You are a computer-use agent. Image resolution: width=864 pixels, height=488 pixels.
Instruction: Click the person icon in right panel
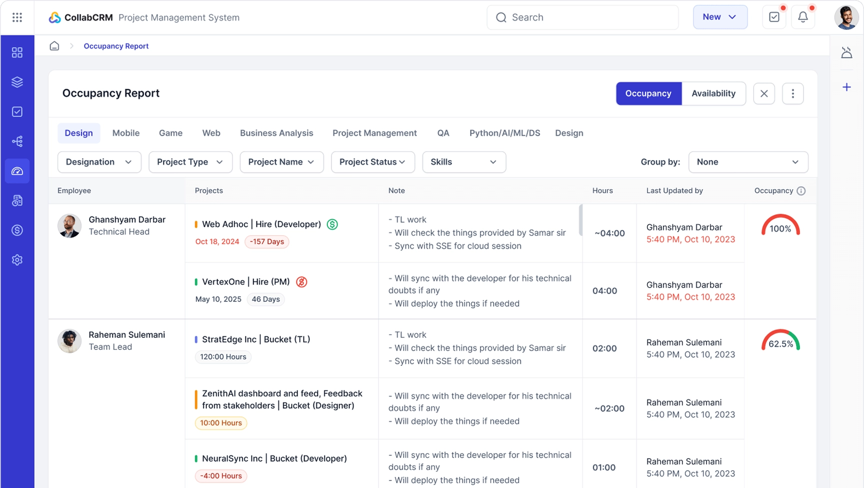[x=846, y=53]
